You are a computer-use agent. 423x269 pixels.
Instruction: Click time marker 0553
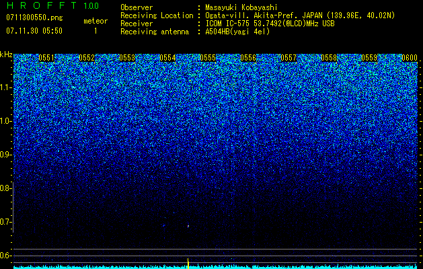tap(127, 58)
